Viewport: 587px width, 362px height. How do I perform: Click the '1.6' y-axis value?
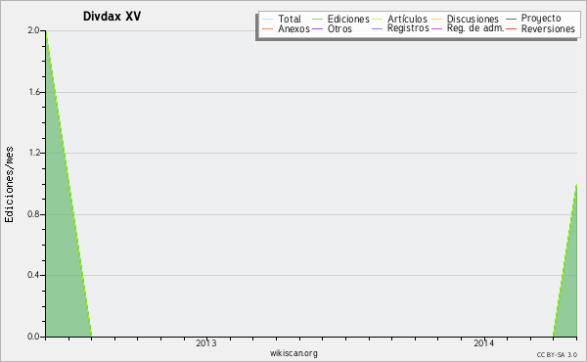[x=33, y=92]
